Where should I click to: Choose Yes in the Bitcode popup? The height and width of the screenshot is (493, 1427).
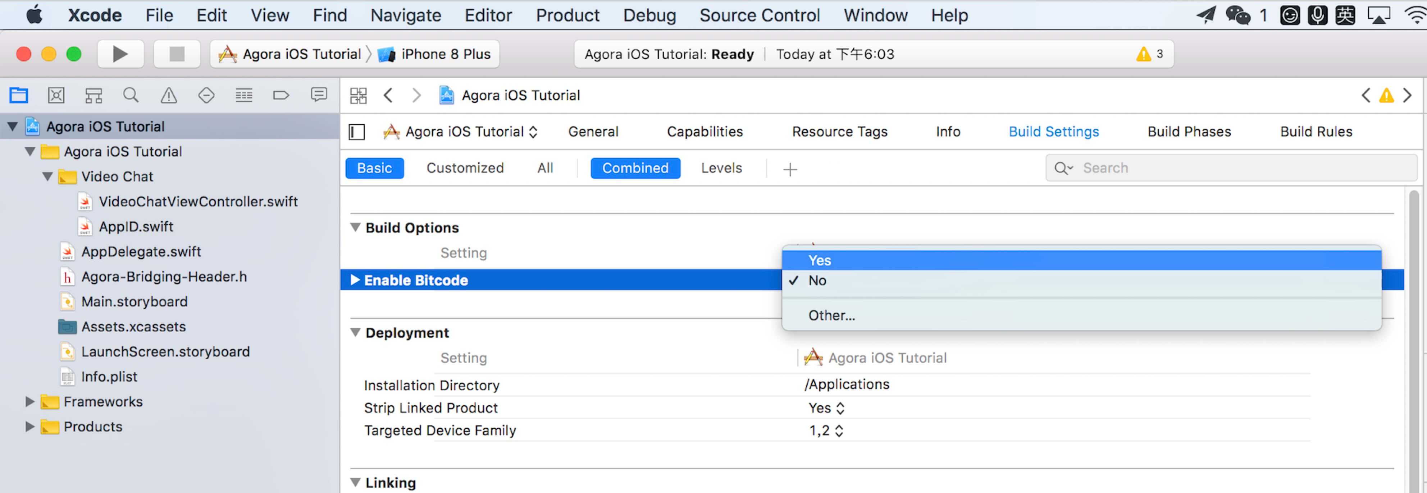tap(1081, 260)
